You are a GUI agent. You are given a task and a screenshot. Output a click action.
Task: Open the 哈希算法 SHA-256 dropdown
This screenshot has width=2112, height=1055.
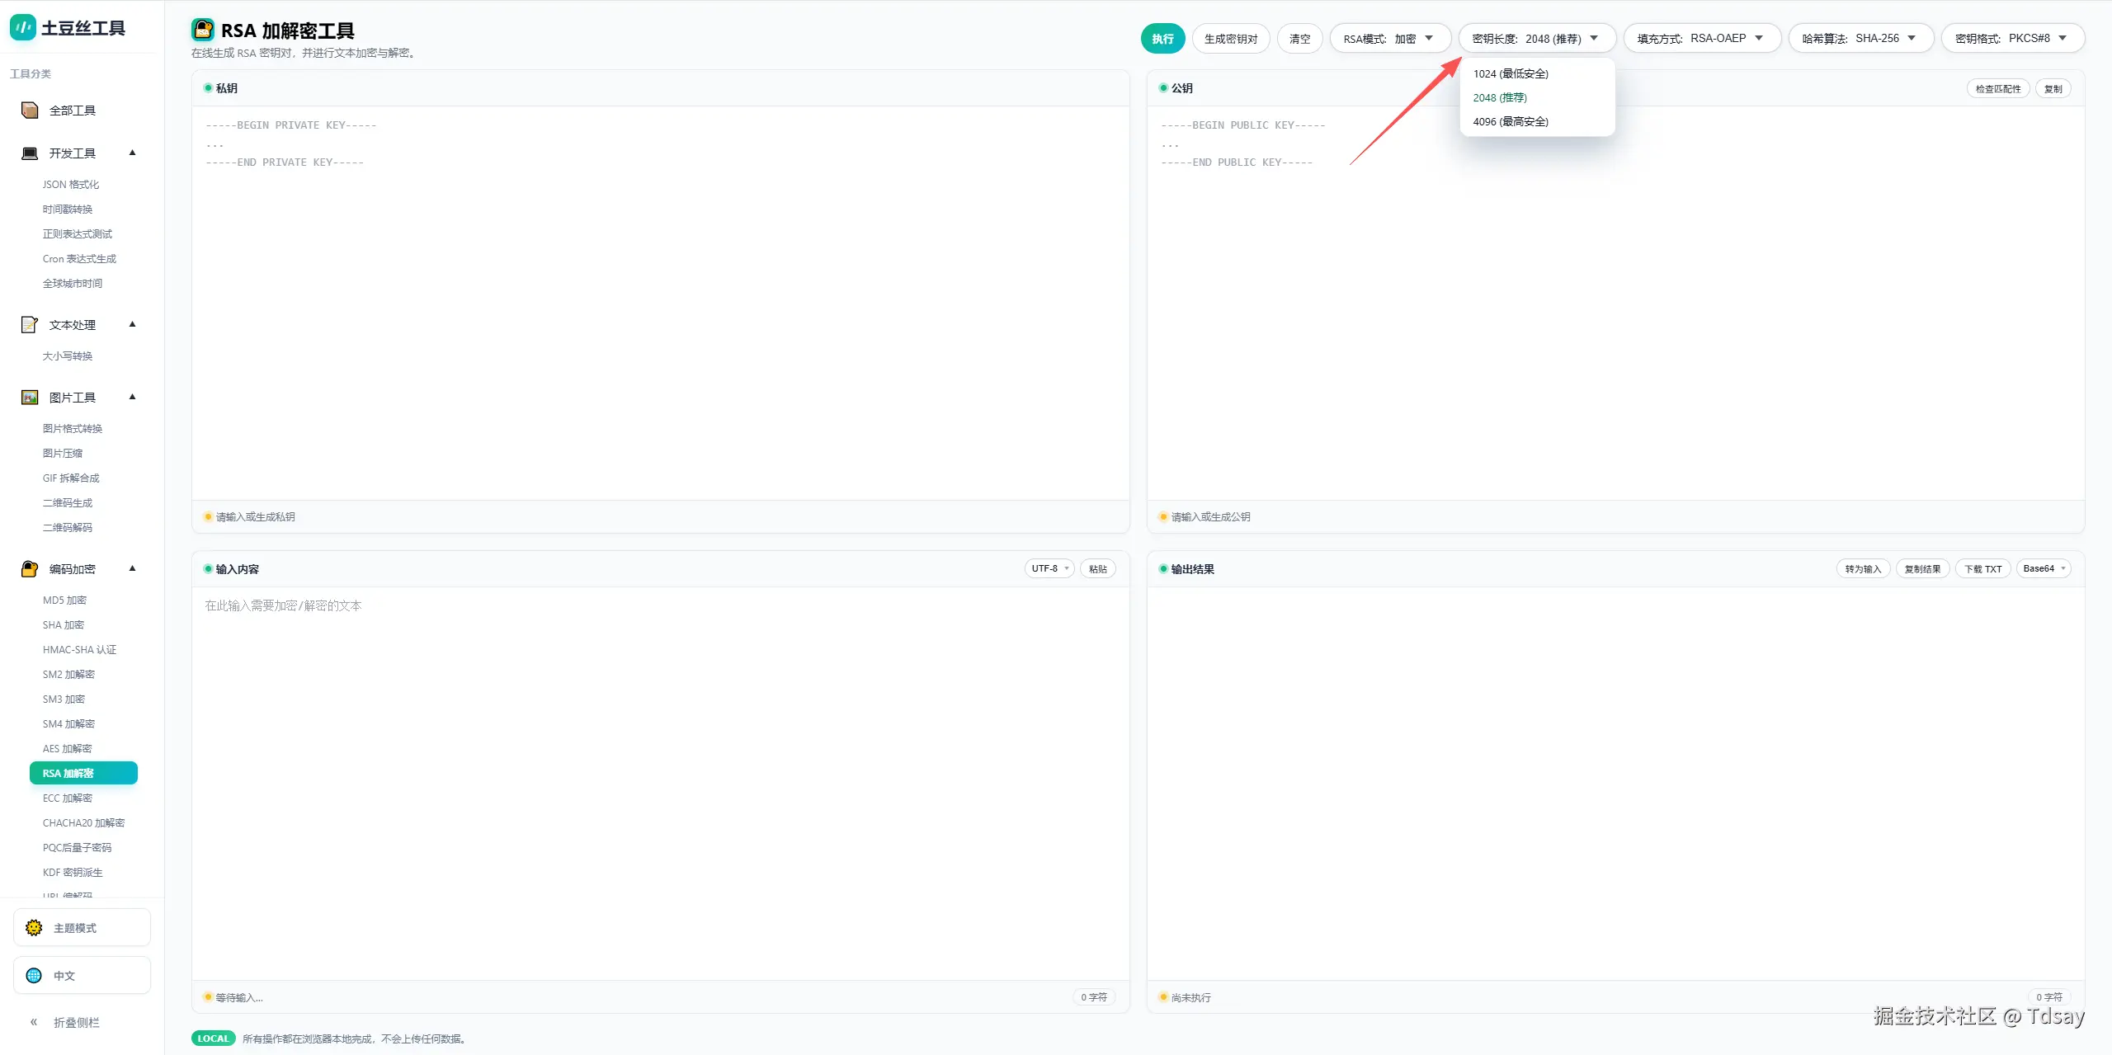(1860, 39)
